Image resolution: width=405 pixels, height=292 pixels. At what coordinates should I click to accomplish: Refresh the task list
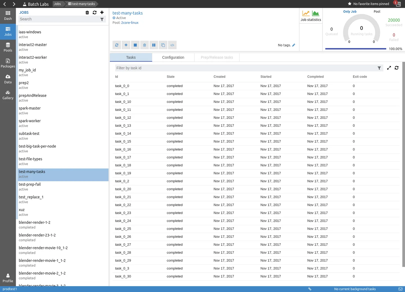(x=397, y=68)
